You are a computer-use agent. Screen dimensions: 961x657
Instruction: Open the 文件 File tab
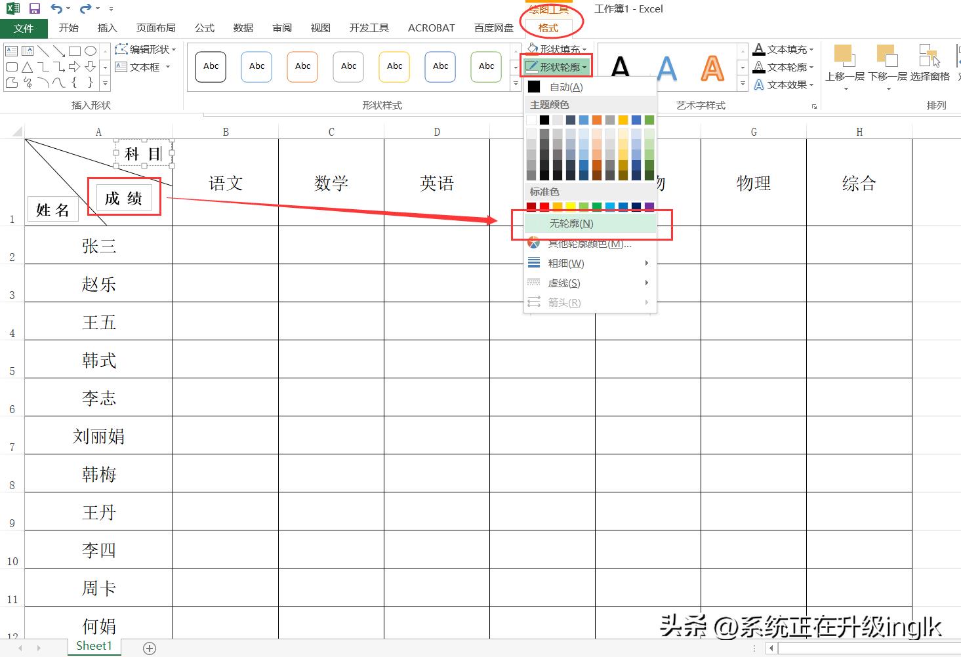[23, 28]
